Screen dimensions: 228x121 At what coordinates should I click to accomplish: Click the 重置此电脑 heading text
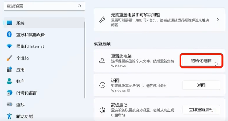121,56
